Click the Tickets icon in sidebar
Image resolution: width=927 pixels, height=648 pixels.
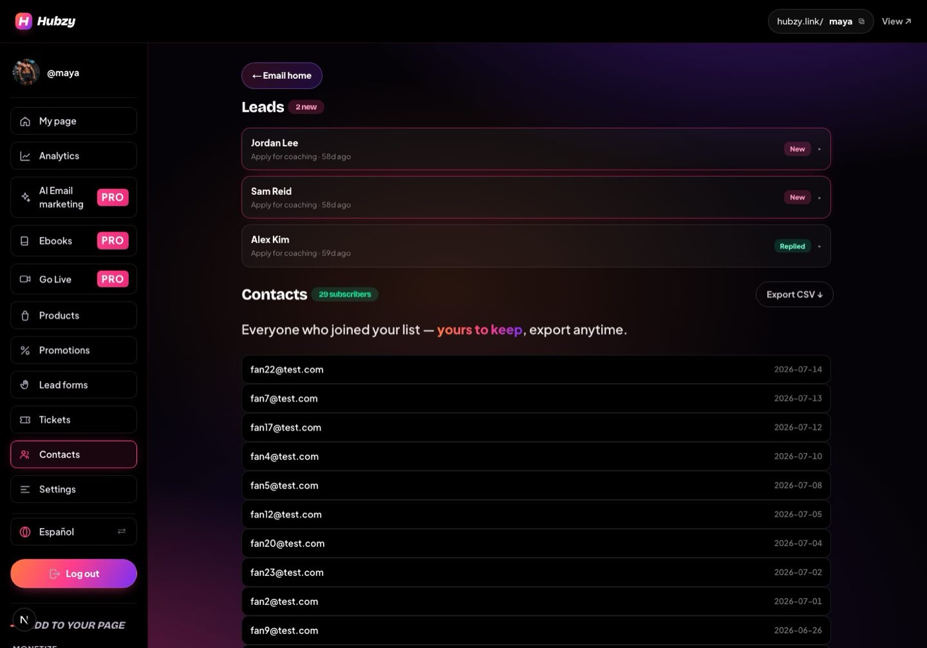pos(25,419)
